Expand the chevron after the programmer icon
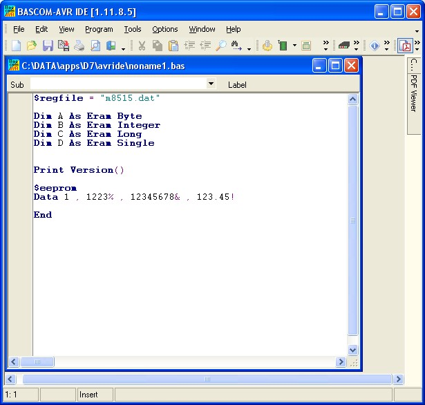Viewport: 425px width, 405px height. (x=357, y=46)
